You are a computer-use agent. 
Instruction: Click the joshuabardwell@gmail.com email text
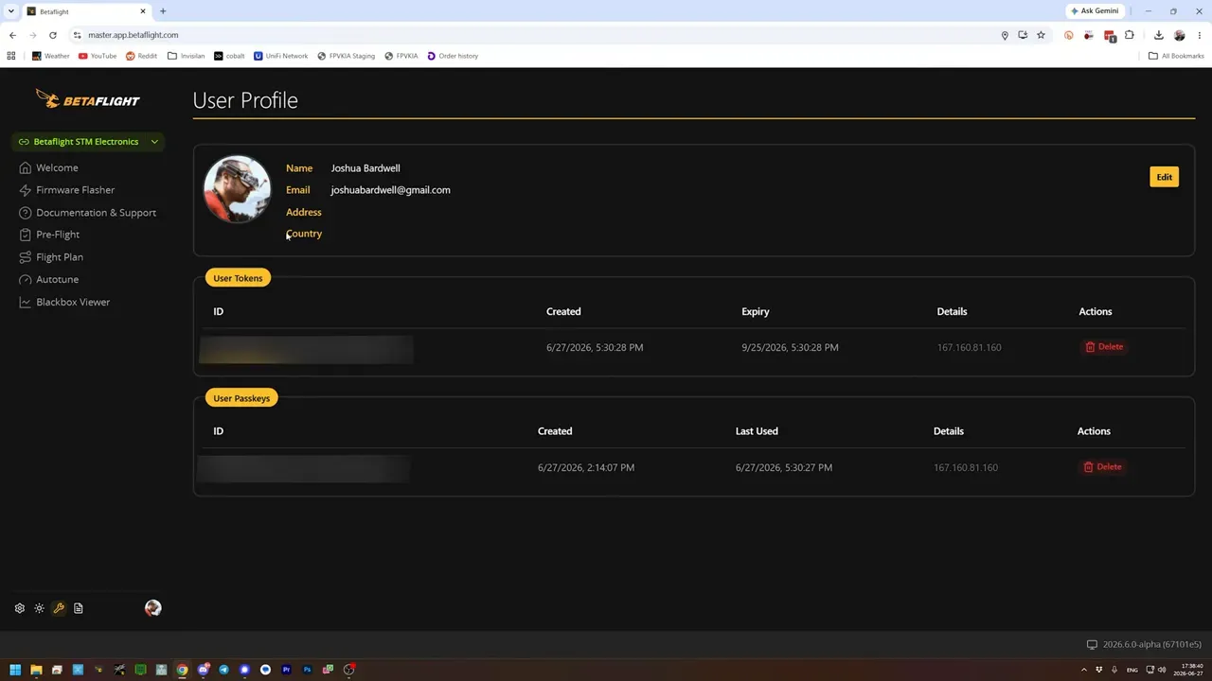(x=390, y=190)
